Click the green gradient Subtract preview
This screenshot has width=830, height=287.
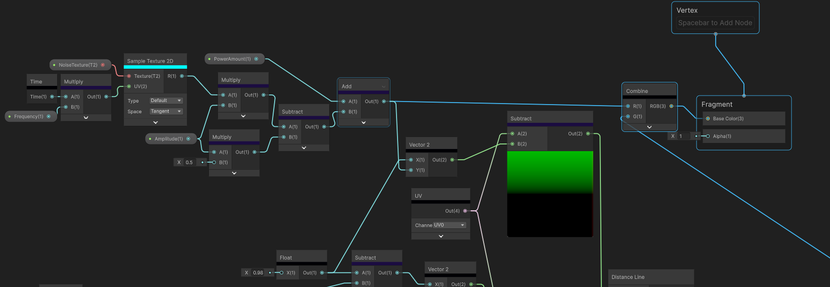coord(550,194)
